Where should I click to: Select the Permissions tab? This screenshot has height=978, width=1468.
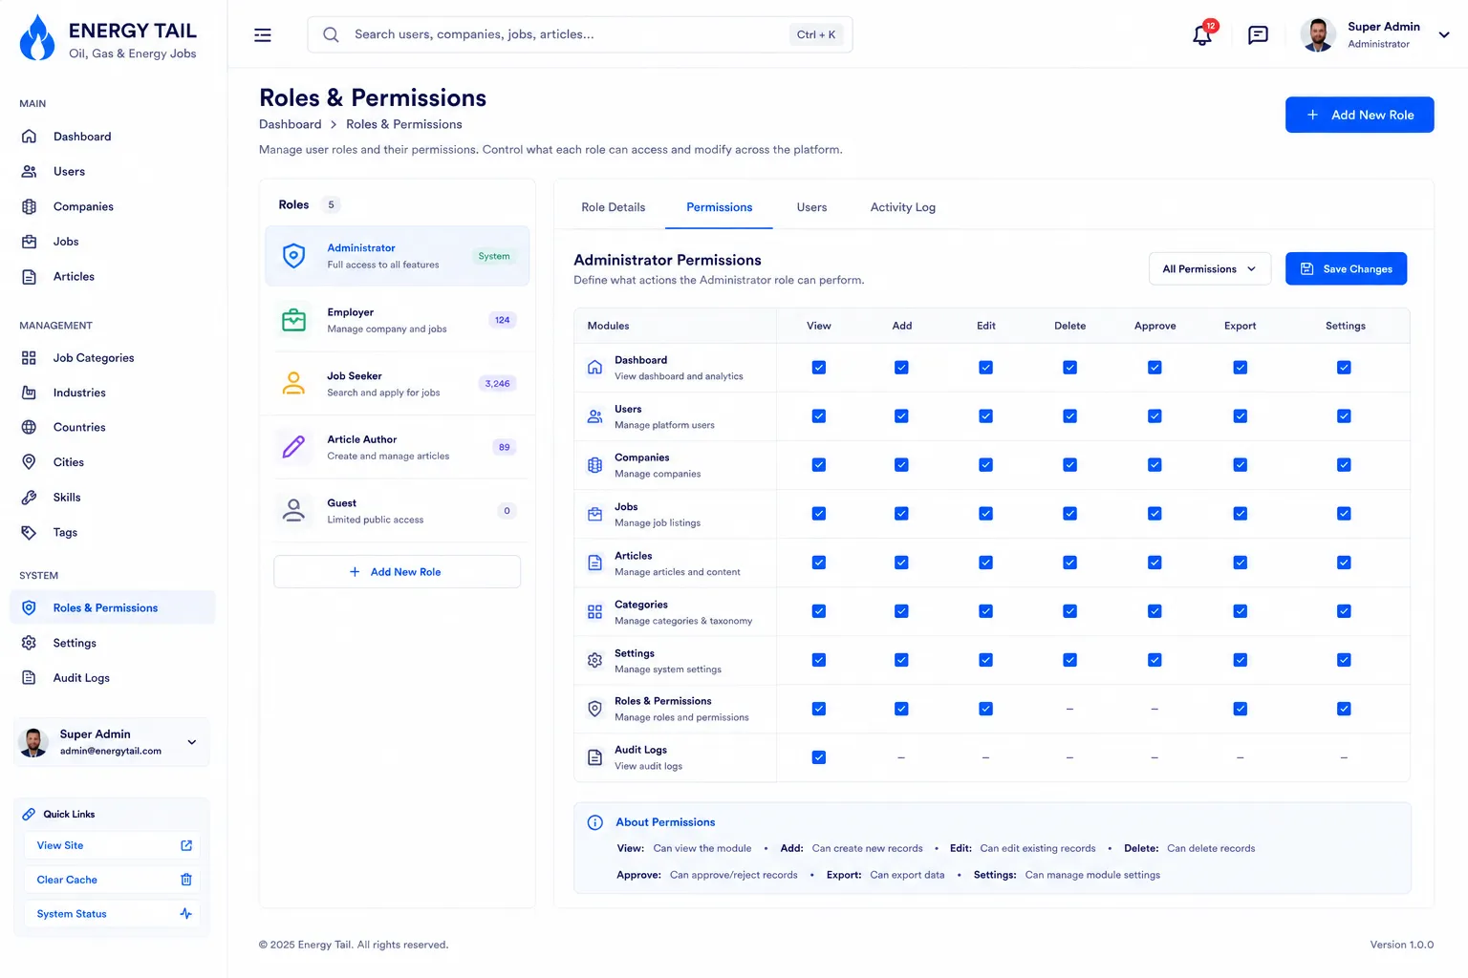tap(719, 207)
